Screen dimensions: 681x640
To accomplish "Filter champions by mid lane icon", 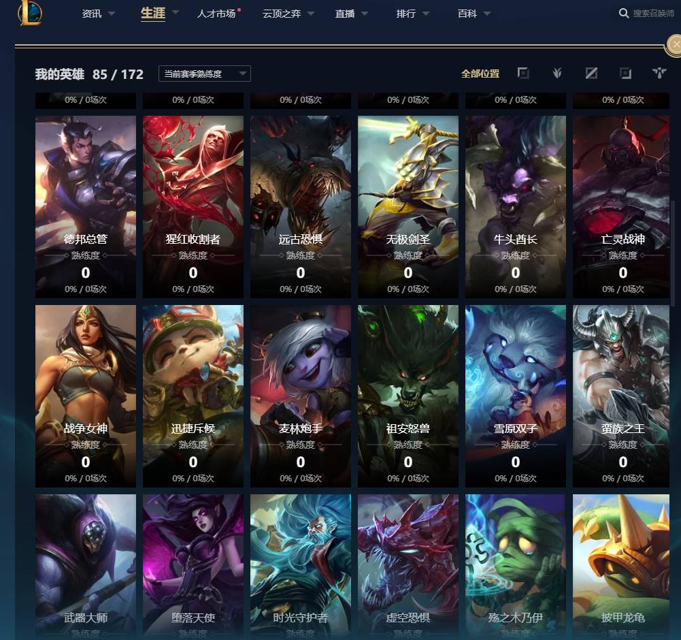I will [x=591, y=74].
